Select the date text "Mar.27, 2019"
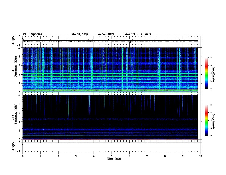Screen dimensions: 226x175 tap(80, 34)
